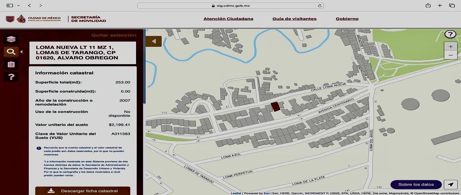This screenshot has height=195, width=461.
Task: Open the map layers panel icon
Action: click(11, 39)
